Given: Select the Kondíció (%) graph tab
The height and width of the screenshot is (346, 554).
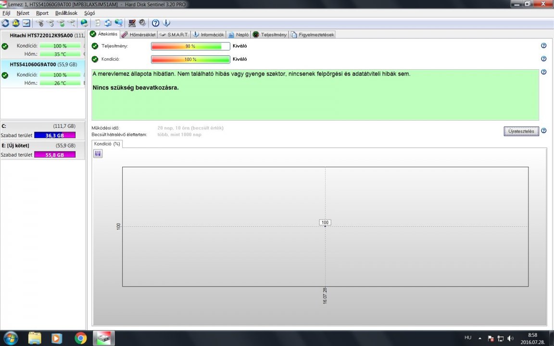Looking at the screenshot, I should [x=107, y=144].
